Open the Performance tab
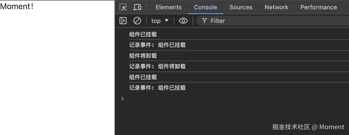The image size is (349, 135). (318, 7)
